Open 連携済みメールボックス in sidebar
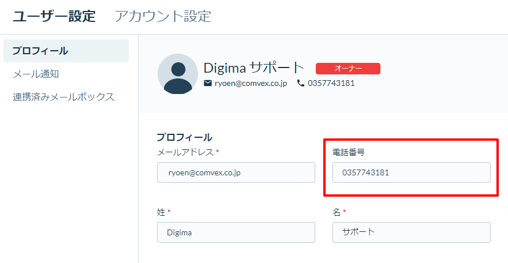Viewport: 508px width, 263px height. (x=63, y=97)
